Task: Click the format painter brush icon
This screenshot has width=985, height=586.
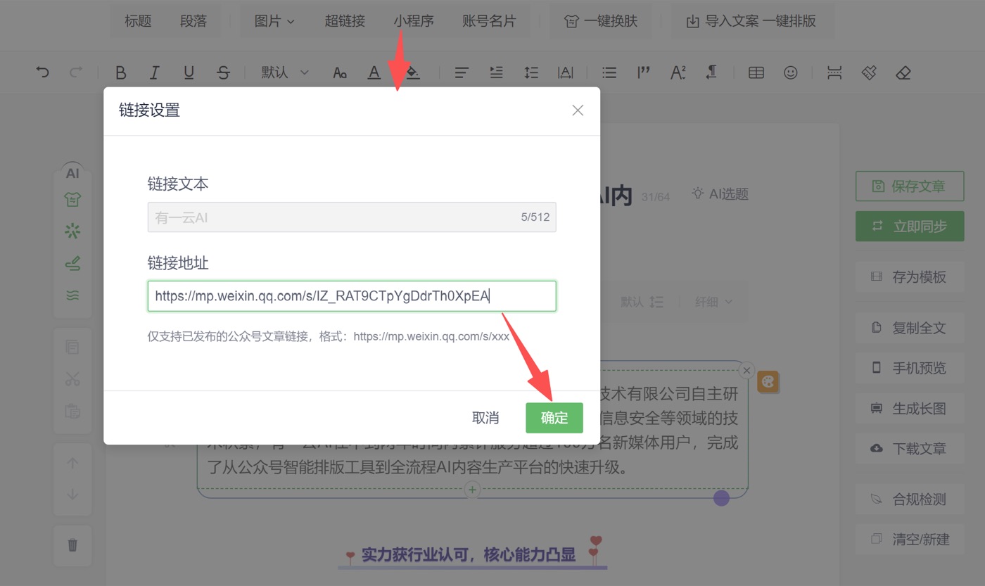Action: click(869, 72)
